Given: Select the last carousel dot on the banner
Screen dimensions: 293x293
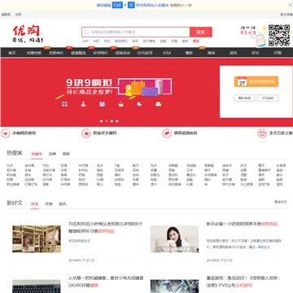Looking at the screenshot, I should point(117,121).
